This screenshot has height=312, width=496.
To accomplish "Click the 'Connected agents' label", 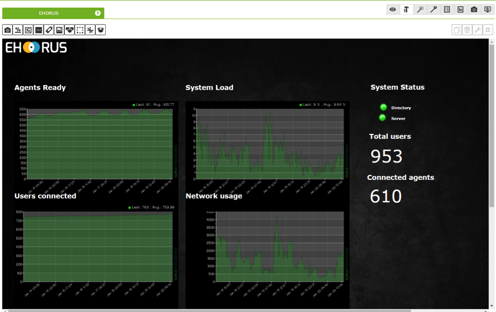I will 400,178.
